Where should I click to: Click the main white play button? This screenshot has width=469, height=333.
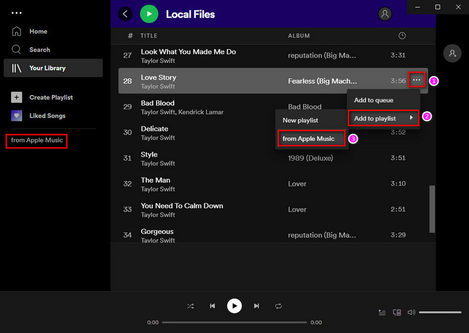(235, 306)
